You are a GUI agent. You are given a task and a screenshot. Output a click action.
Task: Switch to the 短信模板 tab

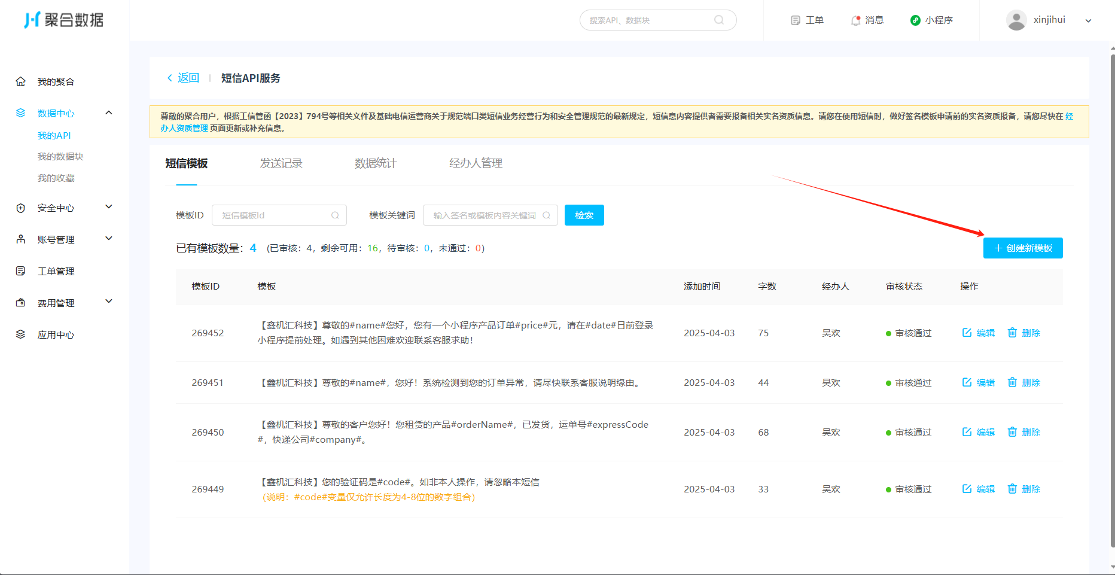pyautogui.click(x=186, y=163)
